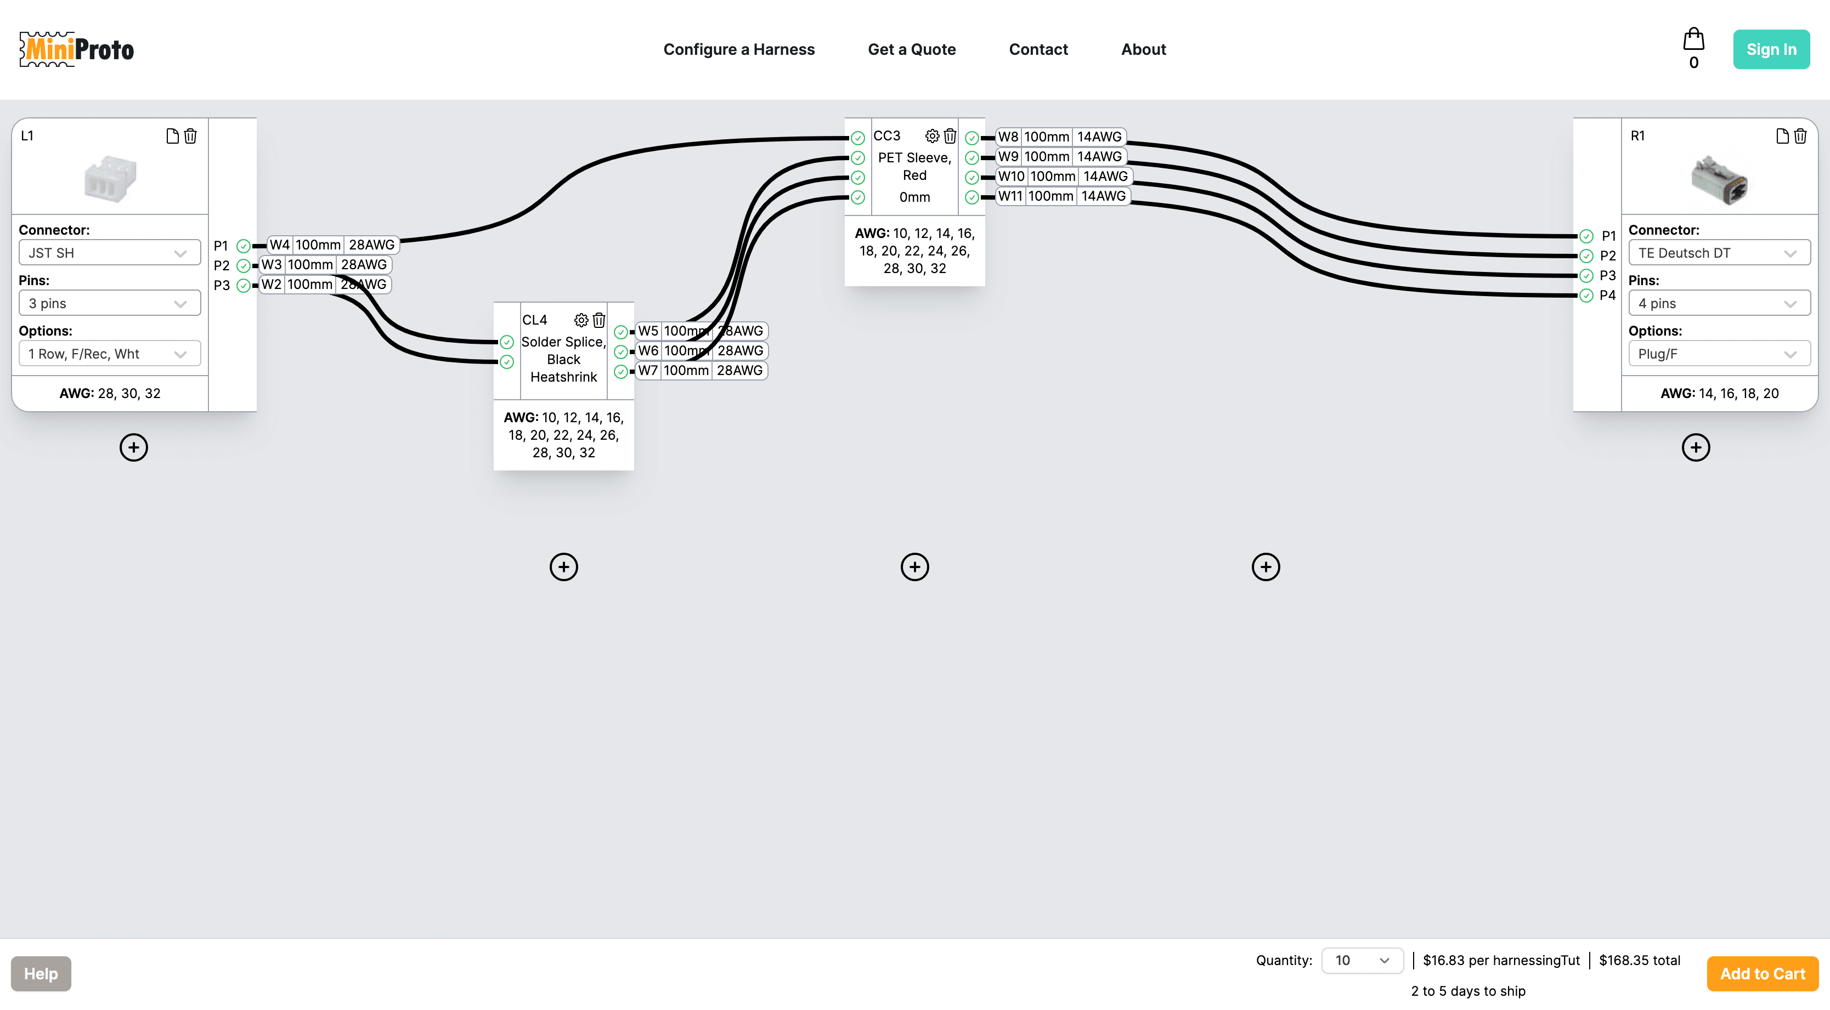Go to Get a Quote page

[912, 49]
